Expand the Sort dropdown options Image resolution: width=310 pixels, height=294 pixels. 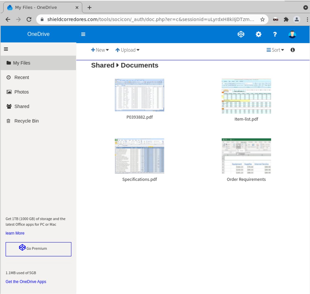pos(275,50)
